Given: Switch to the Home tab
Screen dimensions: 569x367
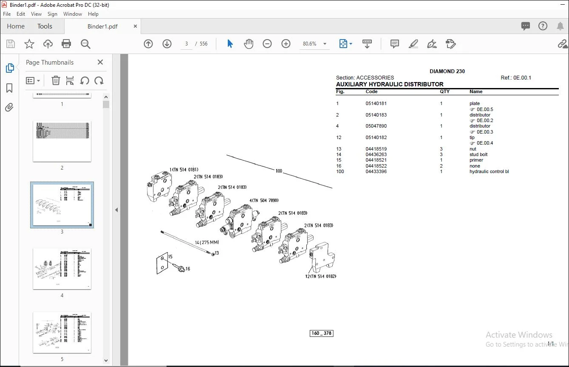Looking at the screenshot, I should [x=16, y=26].
